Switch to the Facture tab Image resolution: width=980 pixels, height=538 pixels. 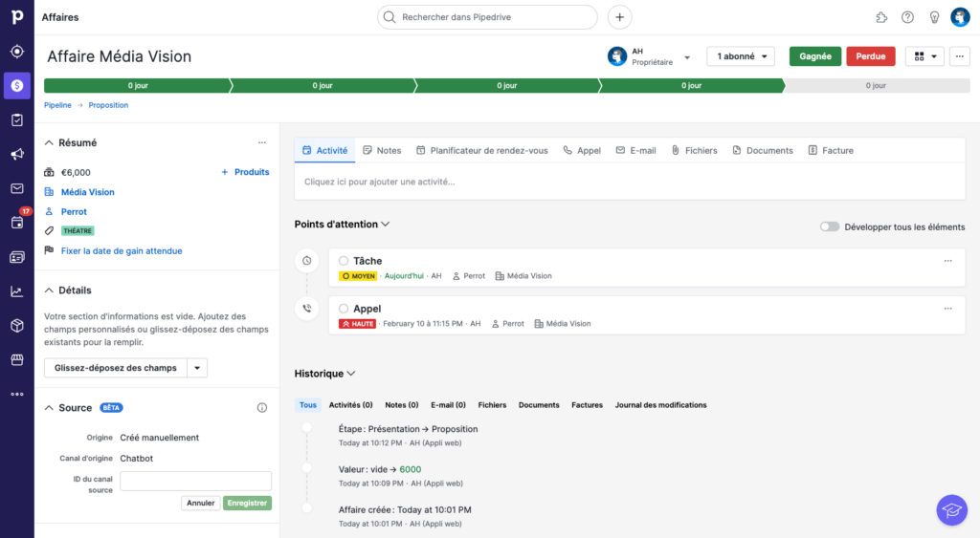831,150
